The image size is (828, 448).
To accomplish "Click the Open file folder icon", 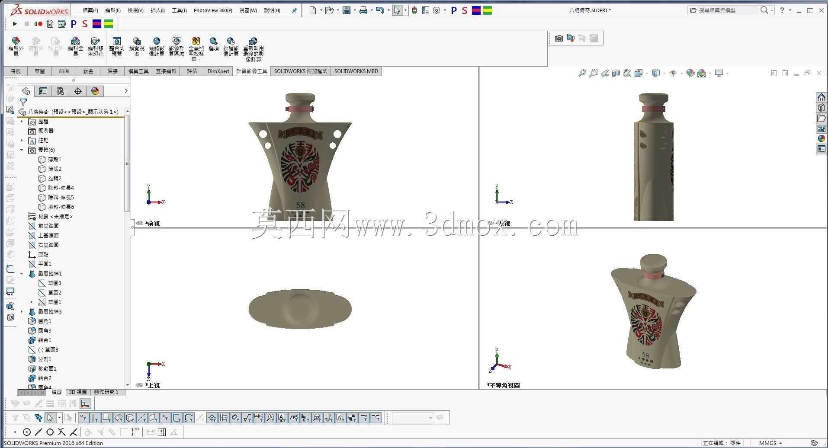I will [329, 10].
